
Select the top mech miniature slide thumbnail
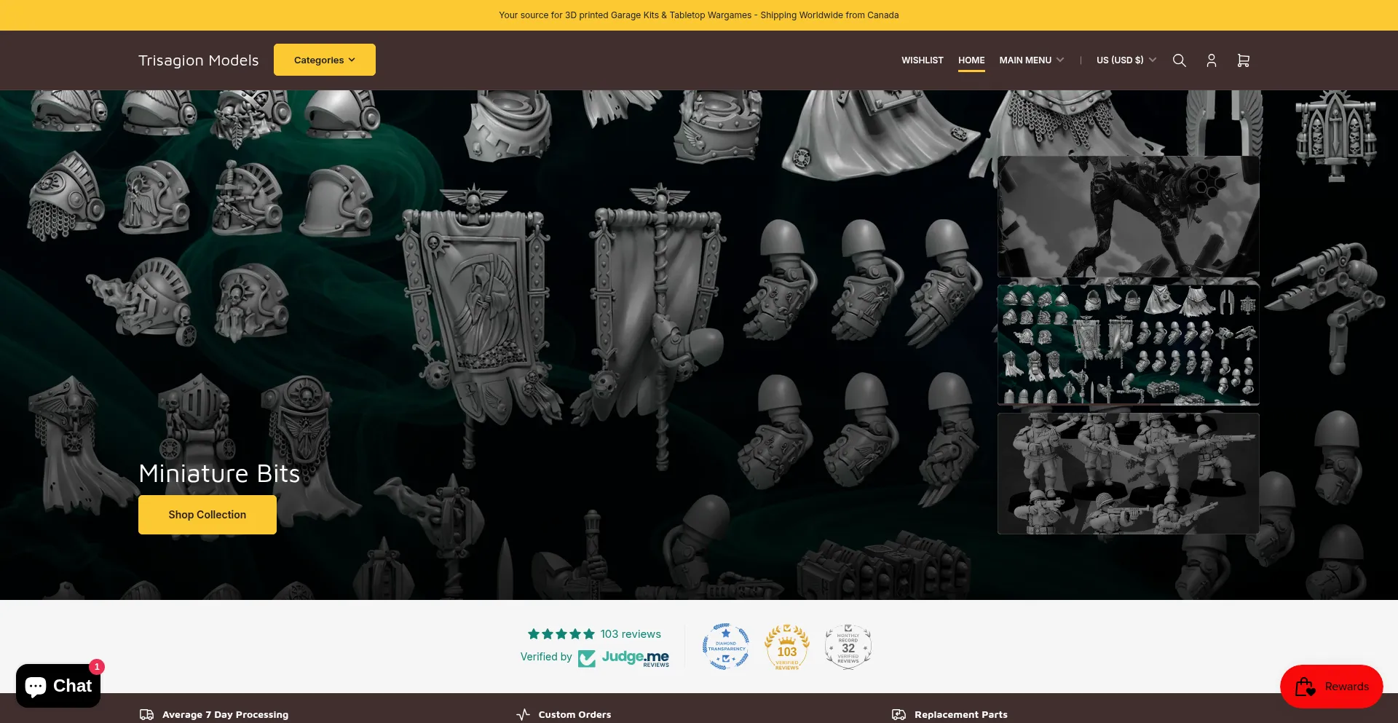(1128, 216)
